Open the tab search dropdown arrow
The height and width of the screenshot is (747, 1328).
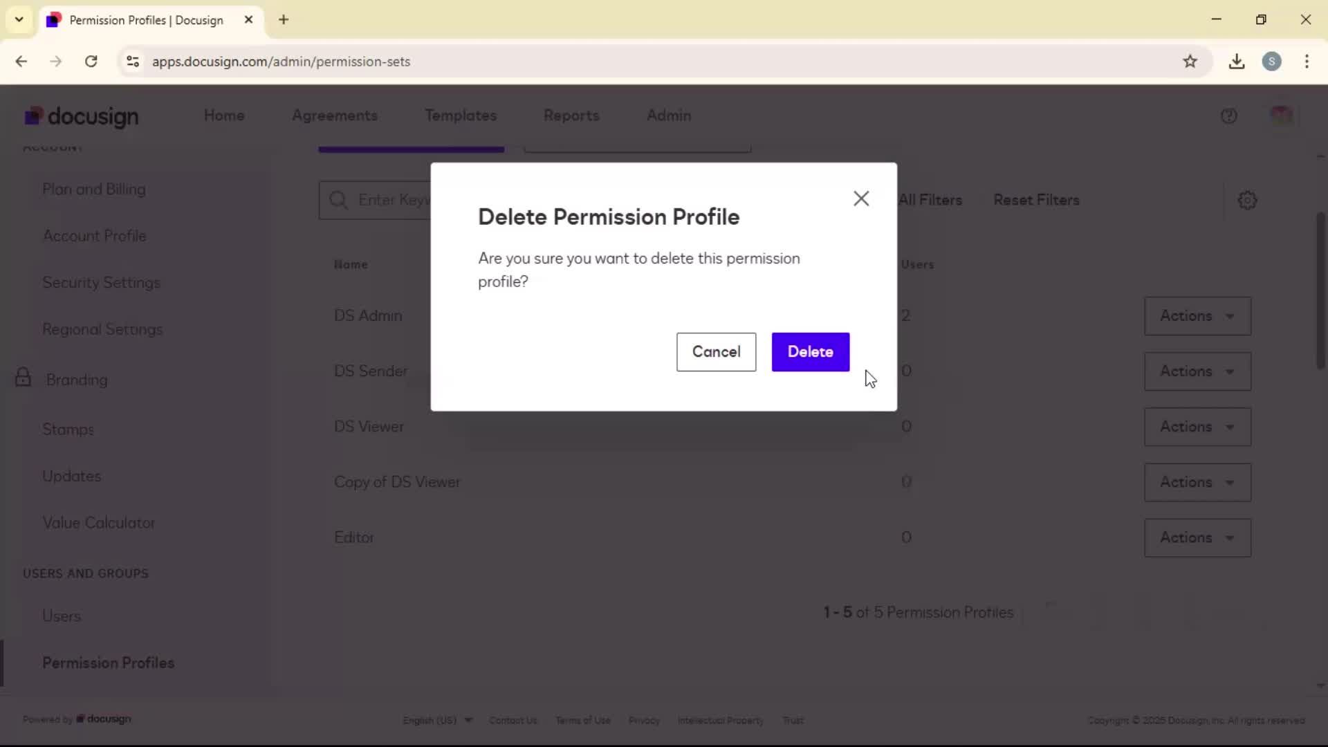pos(19,20)
